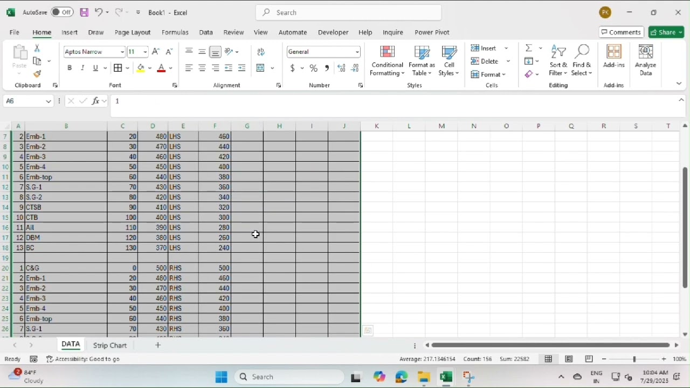Open the Insert ribbon tab
This screenshot has width=690, height=388.
(x=70, y=32)
